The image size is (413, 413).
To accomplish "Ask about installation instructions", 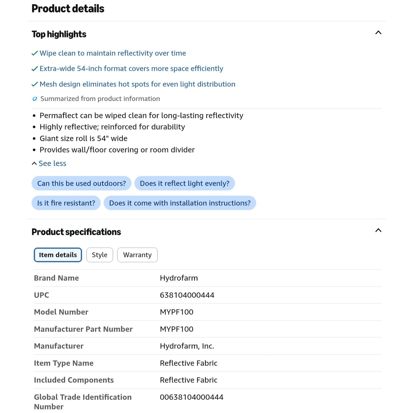I will [180, 203].
